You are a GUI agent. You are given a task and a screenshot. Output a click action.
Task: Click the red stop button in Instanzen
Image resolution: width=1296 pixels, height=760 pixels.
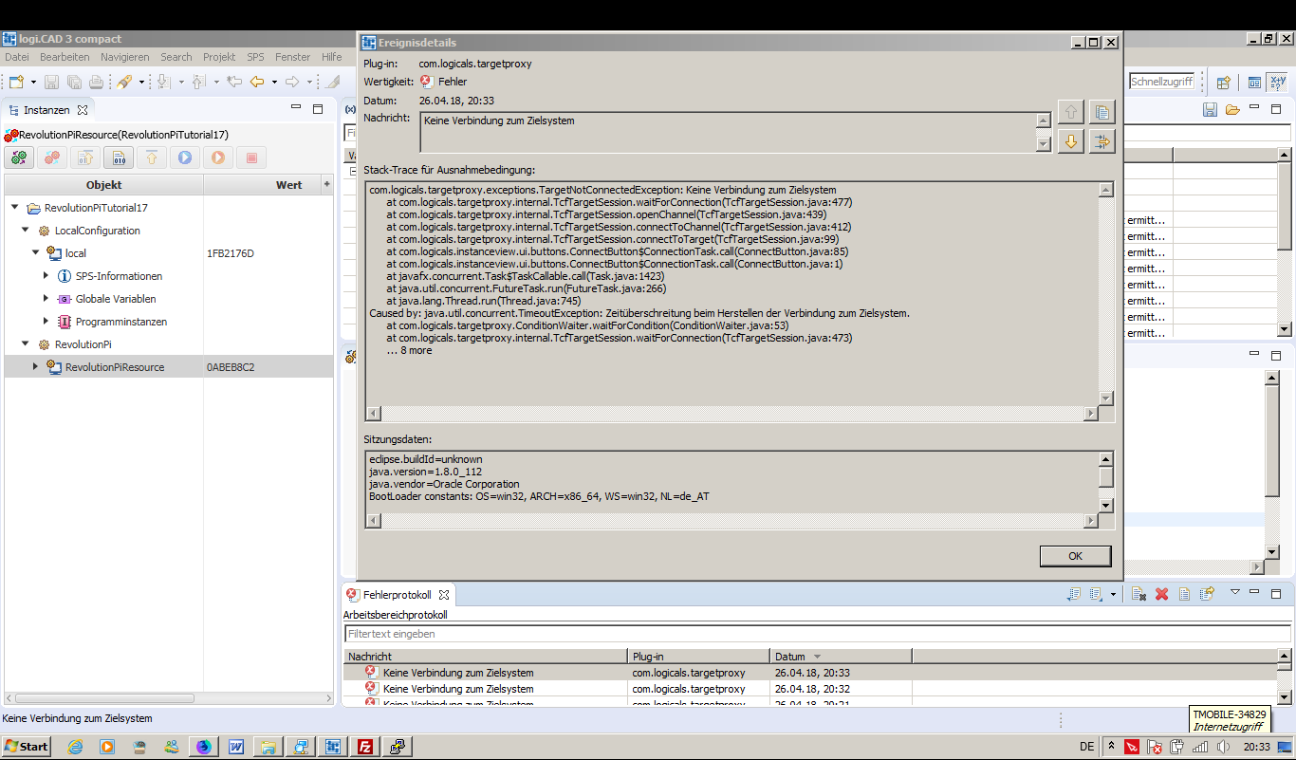tap(251, 158)
